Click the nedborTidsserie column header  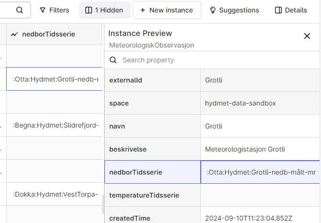click(48, 34)
